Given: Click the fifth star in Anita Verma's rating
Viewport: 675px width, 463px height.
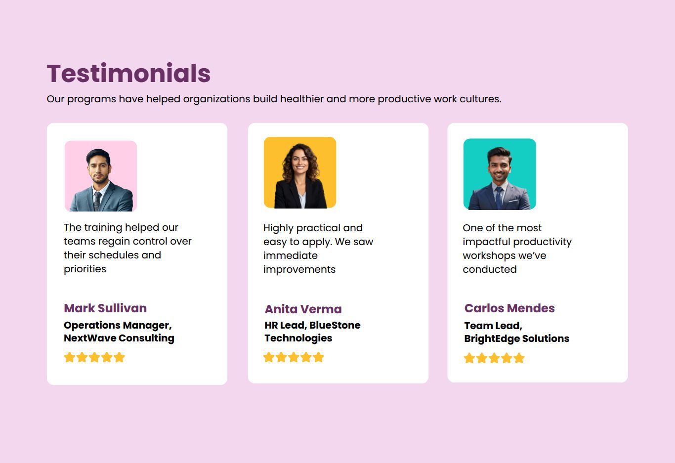Looking at the screenshot, I should point(319,357).
